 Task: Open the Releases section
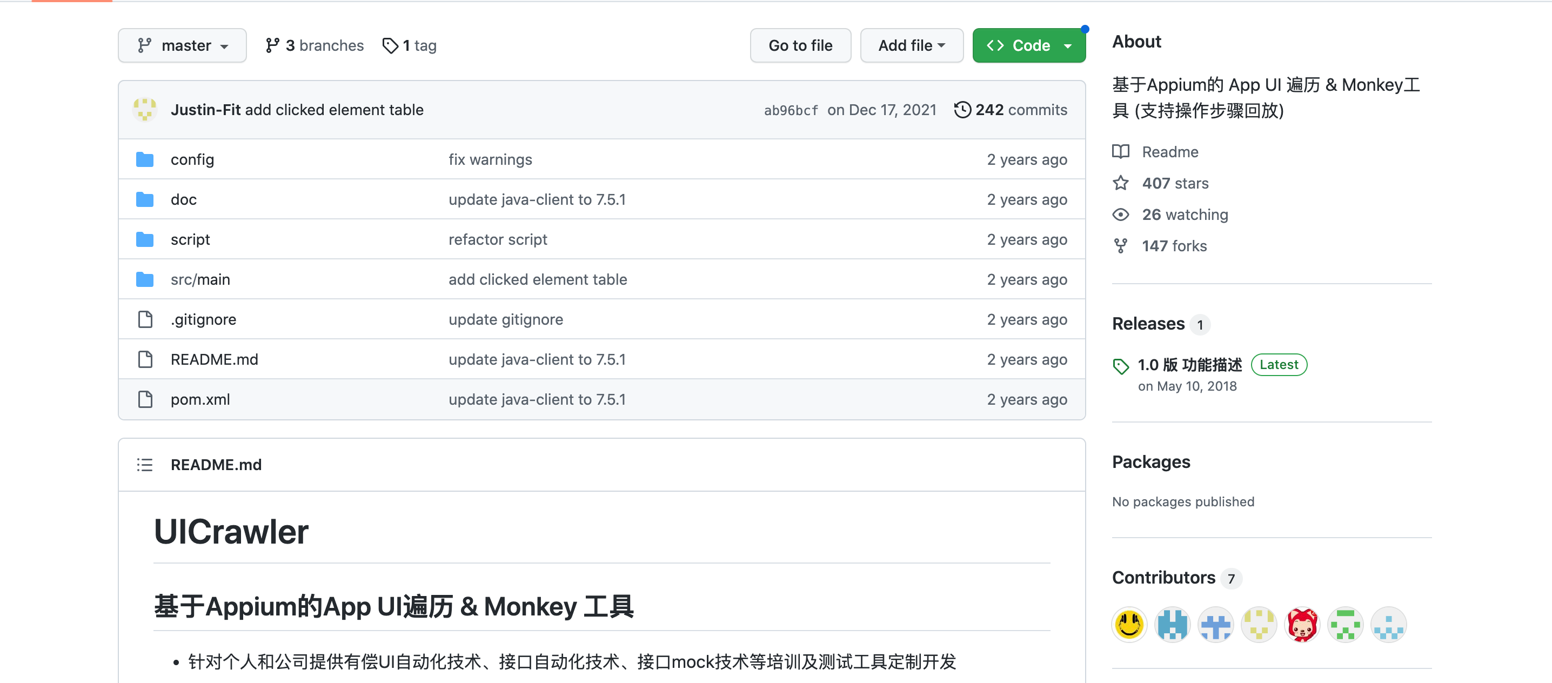(x=1148, y=324)
